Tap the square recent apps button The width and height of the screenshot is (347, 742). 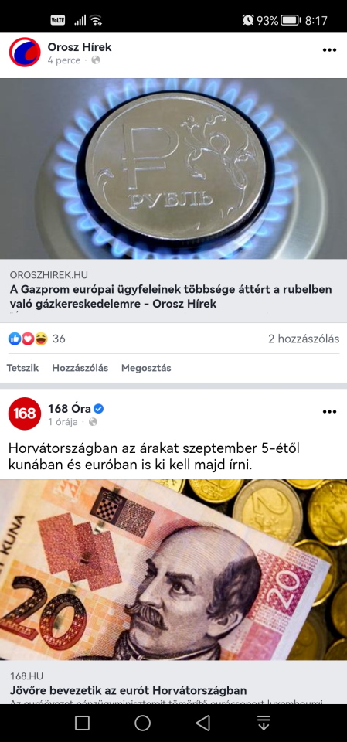83,723
